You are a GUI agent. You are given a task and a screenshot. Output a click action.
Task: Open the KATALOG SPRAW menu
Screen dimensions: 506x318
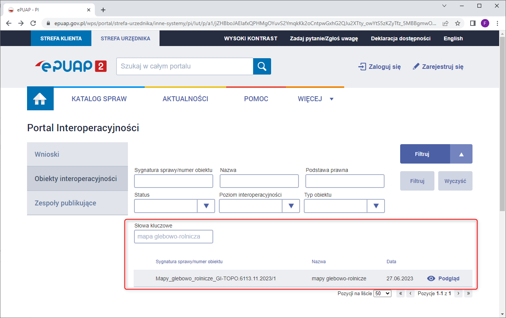pos(99,99)
